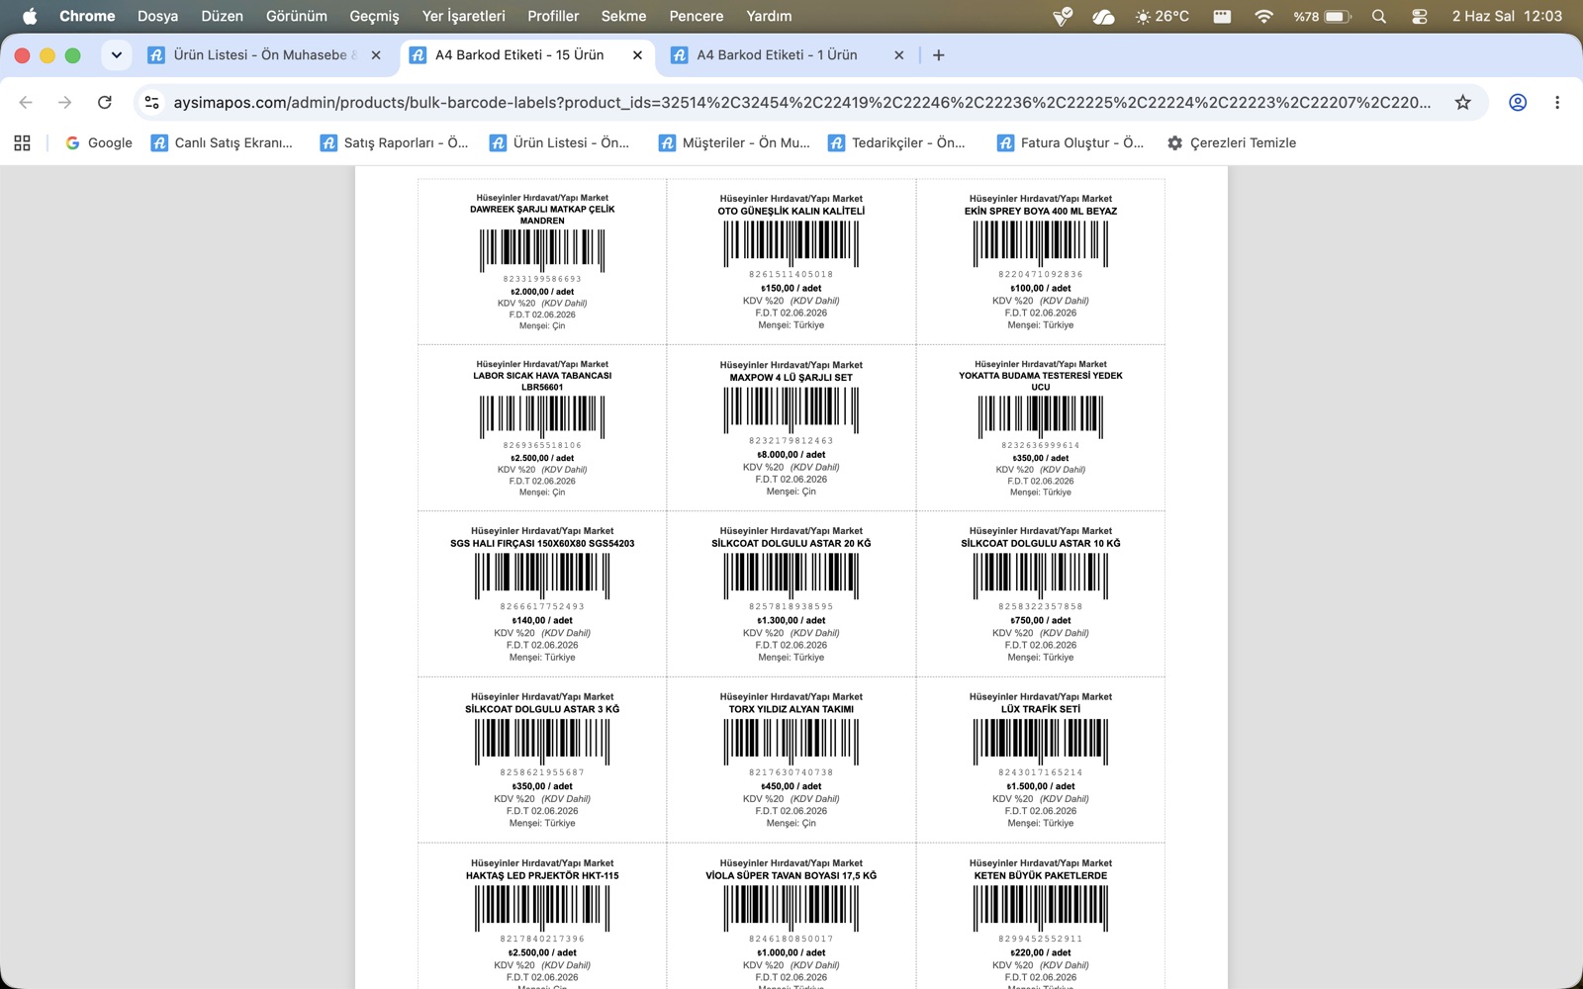Expand the tab search dropdown arrow
Image resolution: width=1583 pixels, height=989 pixels.
point(116,55)
